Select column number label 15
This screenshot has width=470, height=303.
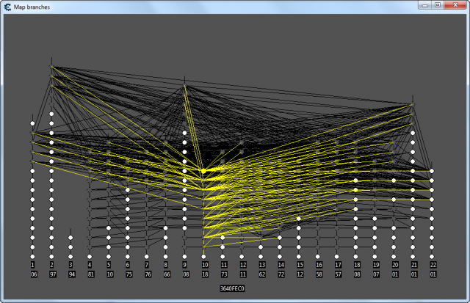pyautogui.click(x=299, y=264)
